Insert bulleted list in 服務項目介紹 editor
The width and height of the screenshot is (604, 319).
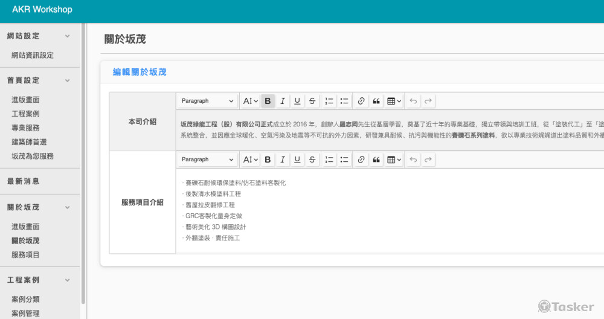click(344, 159)
